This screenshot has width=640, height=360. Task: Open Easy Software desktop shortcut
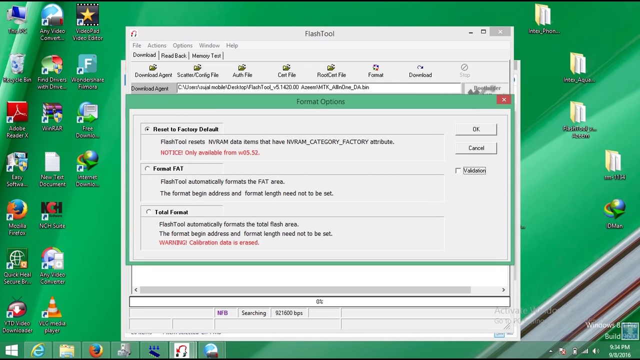(17, 169)
